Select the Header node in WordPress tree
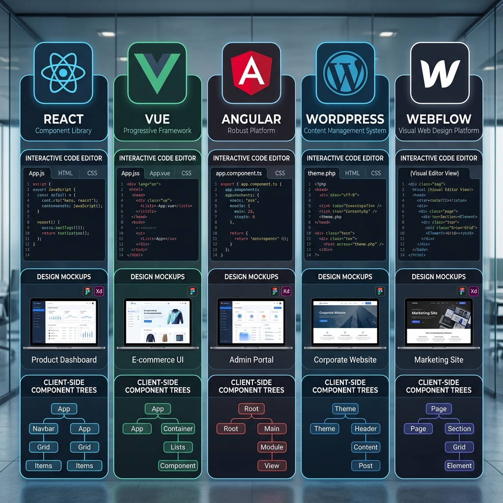Screen dimensions: 503x503 (365, 428)
